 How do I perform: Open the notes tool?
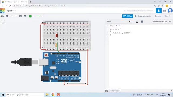click(x=21, y=16)
